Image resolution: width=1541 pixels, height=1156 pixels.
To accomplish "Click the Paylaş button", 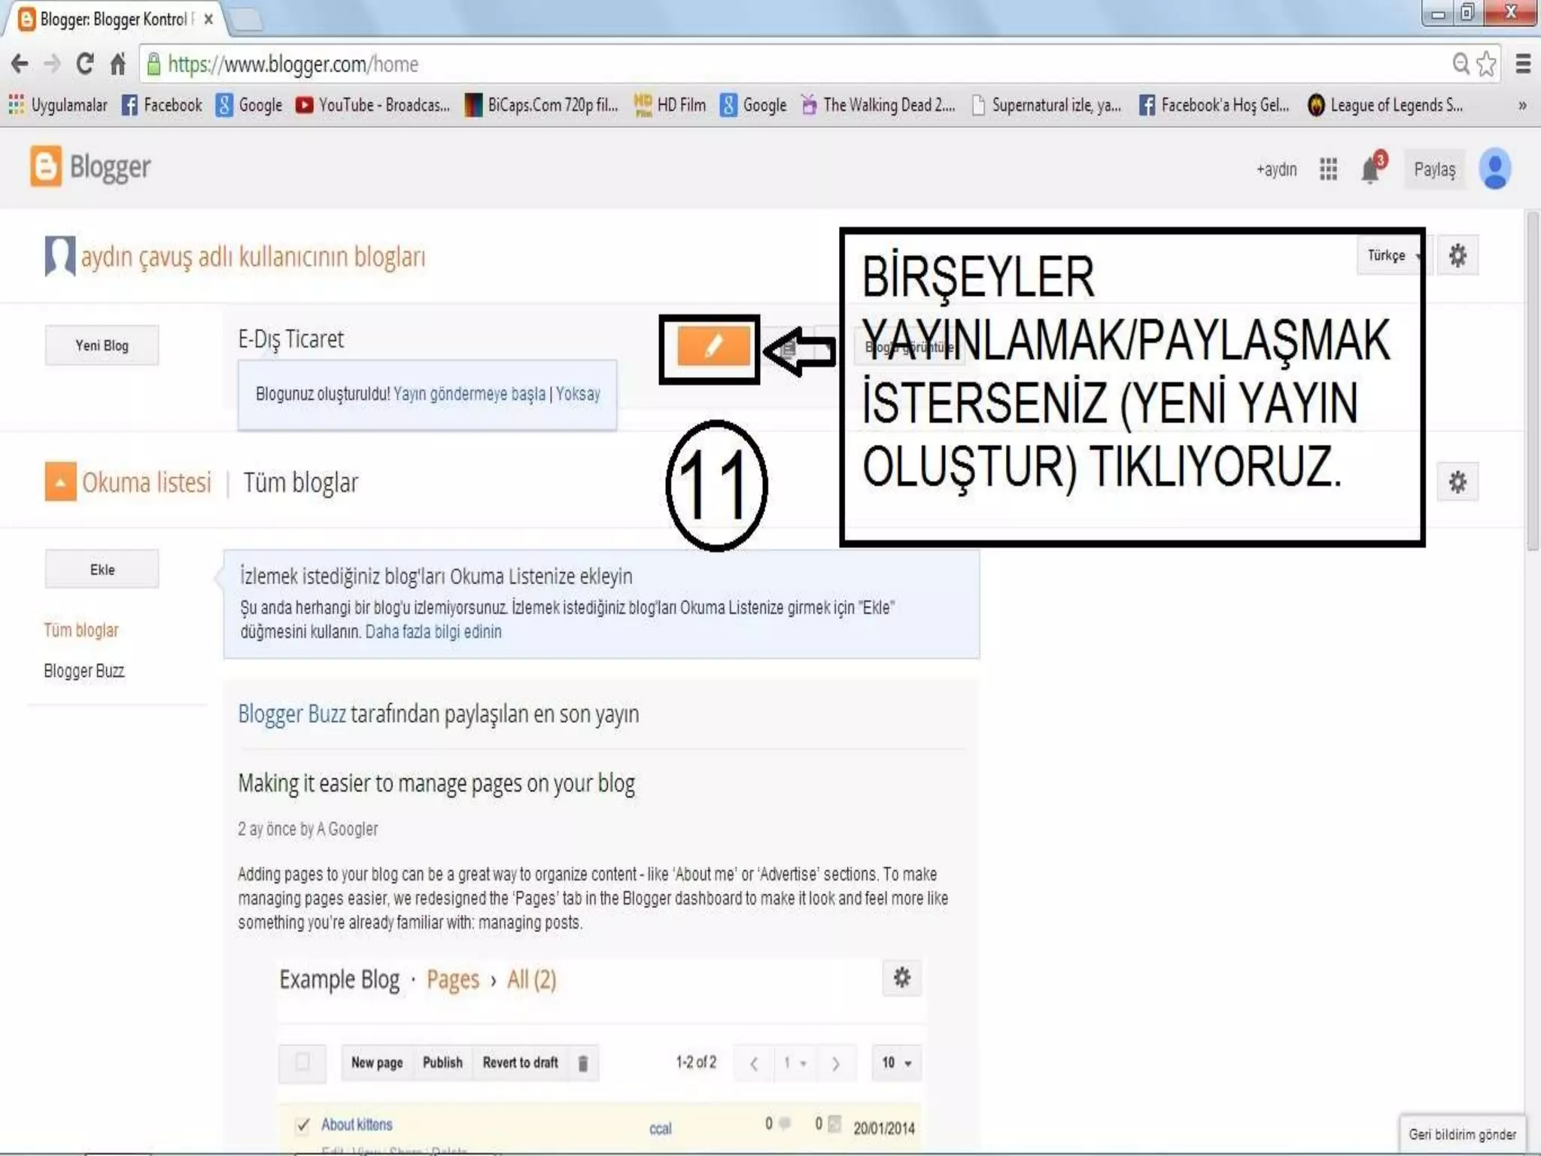I will coord(1434,169).
